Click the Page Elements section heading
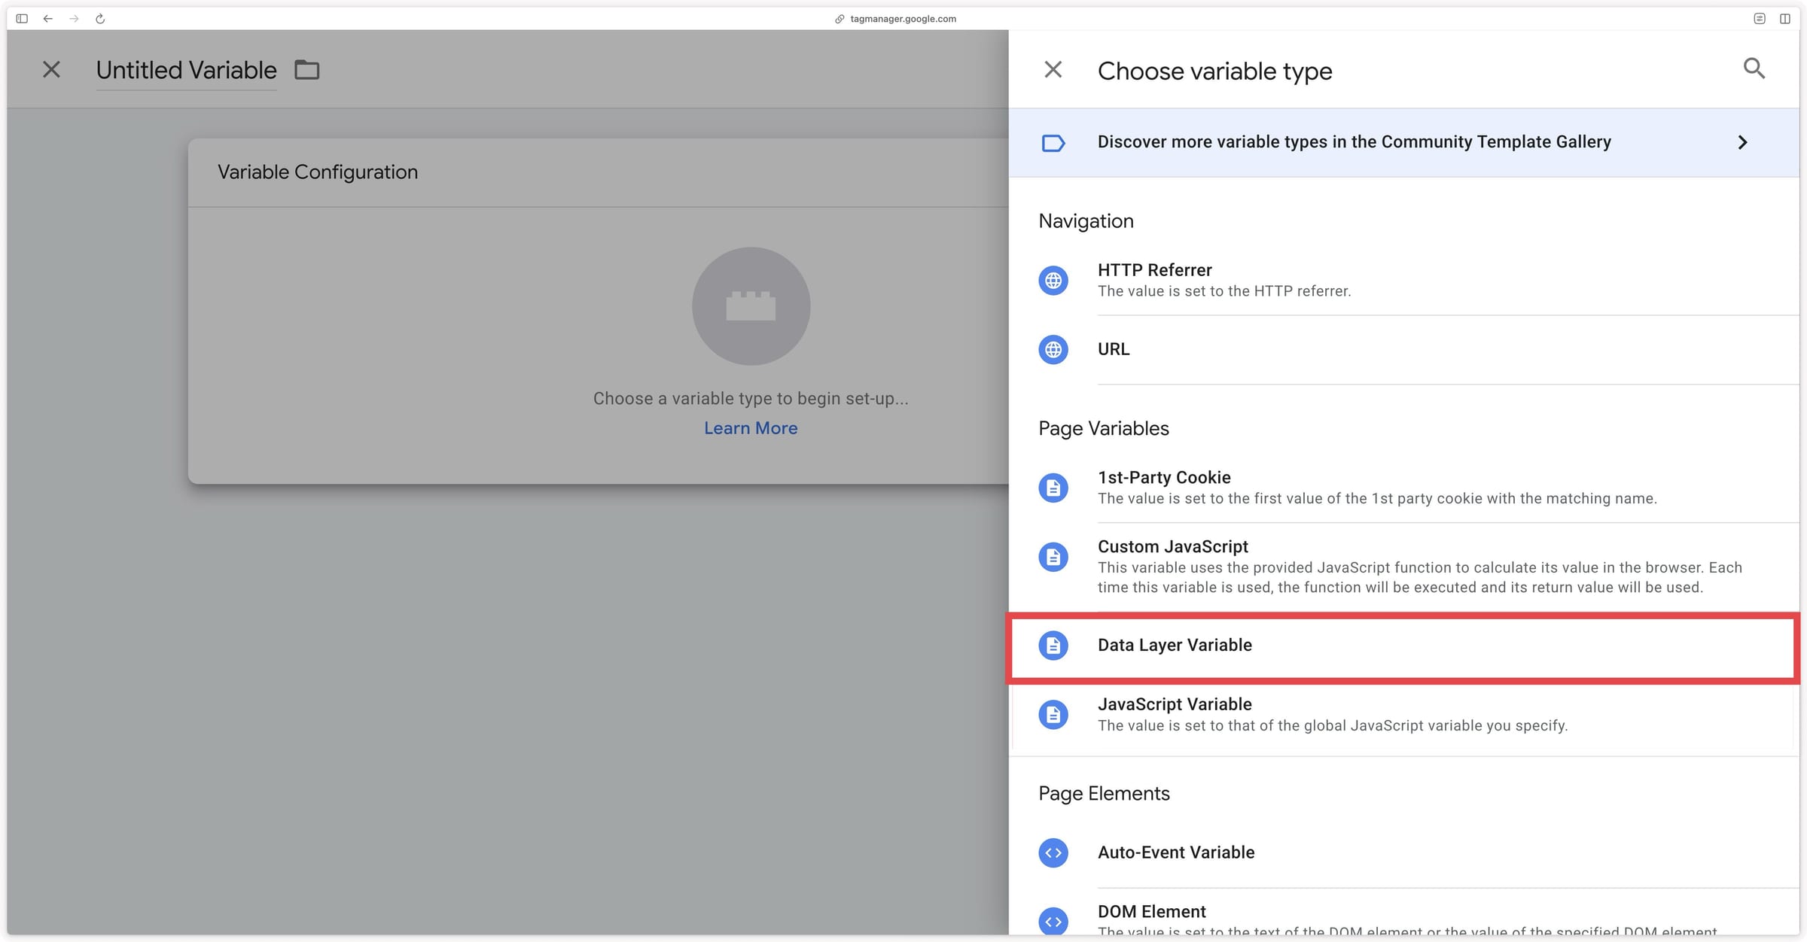The image size is (1807, 942). [1104, 794]
